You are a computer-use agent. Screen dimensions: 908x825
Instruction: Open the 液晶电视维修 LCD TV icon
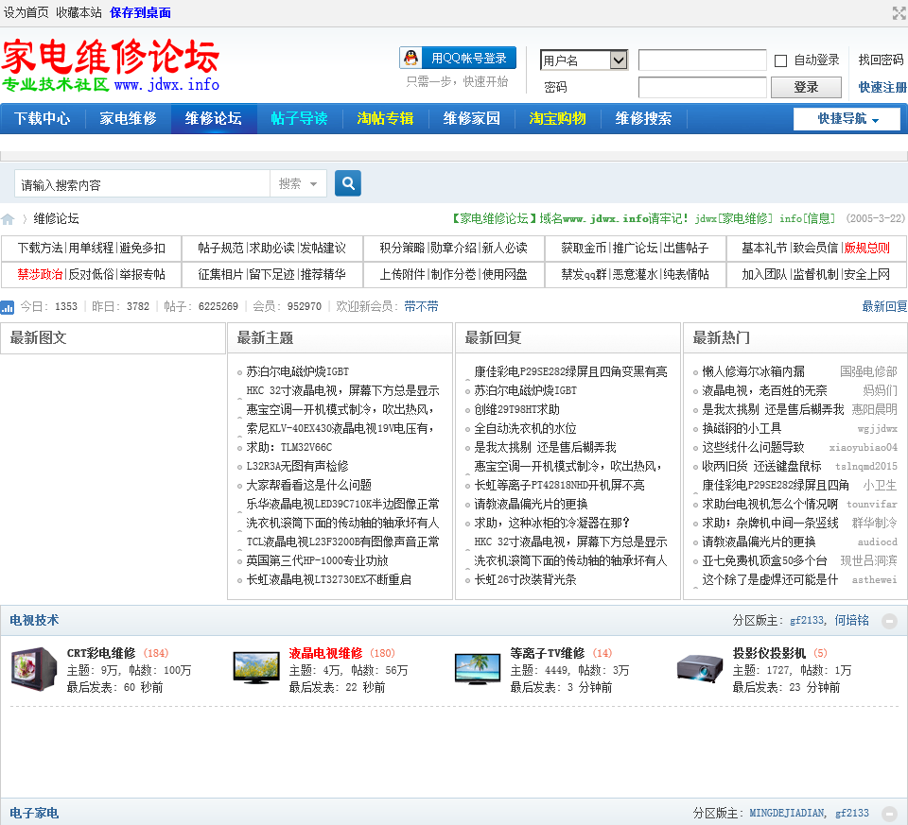tap(256, 668)
